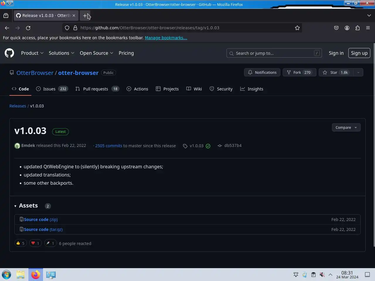Expand the system tray arrow
Image resolution: width=375 pixels, height=281 pixels.
330,275
